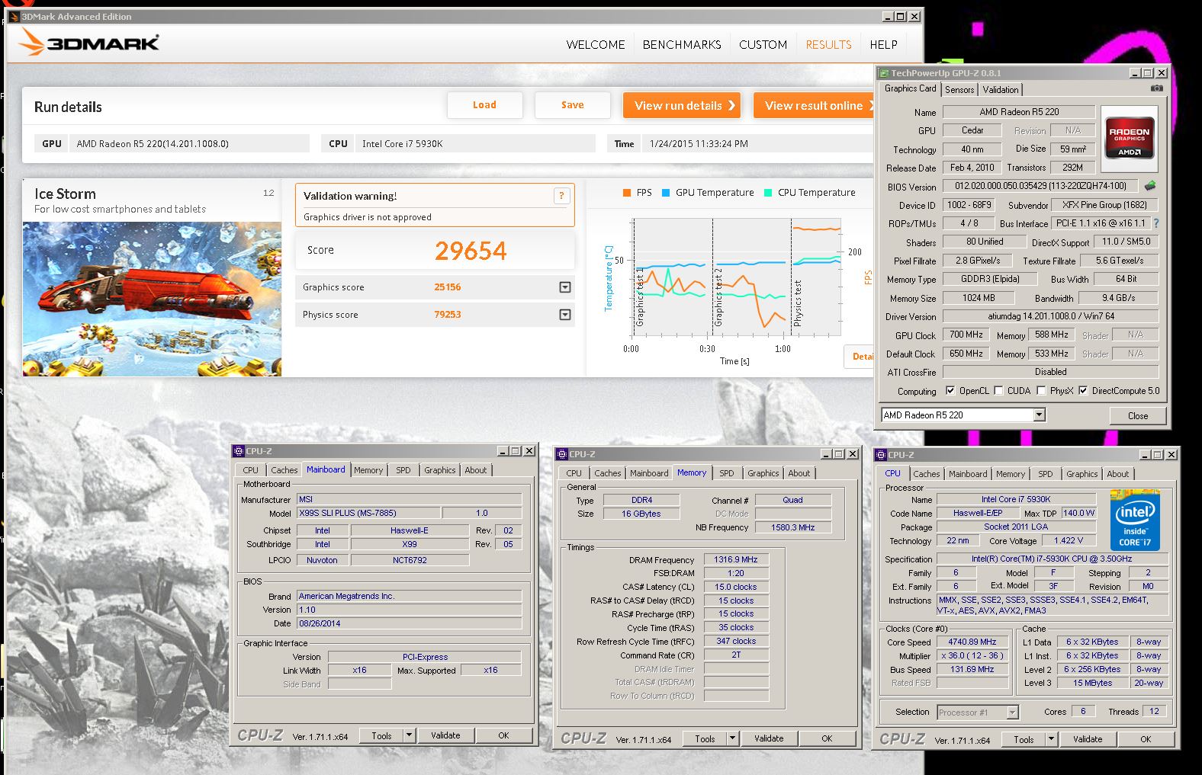Viewport: 1202px width, 775px height.
Task: Switch to the Validation tab in GPU-Z
Action: pyautogui.click(x=1001, y=90)
